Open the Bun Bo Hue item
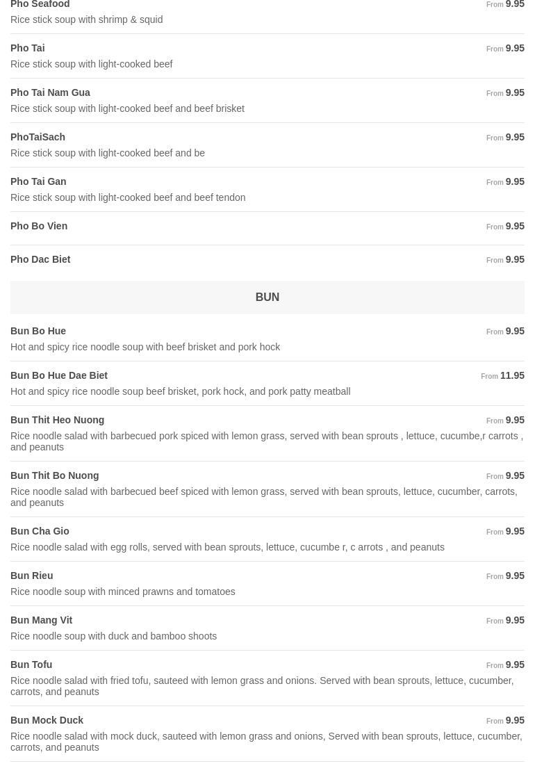The image size is (535, 766). tap(38, 331)
